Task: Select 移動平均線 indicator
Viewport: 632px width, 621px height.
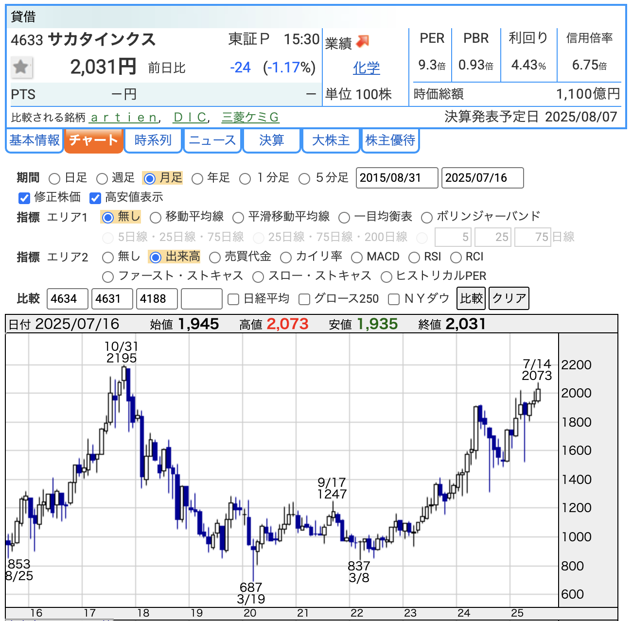Action: (x=156, y=218)
